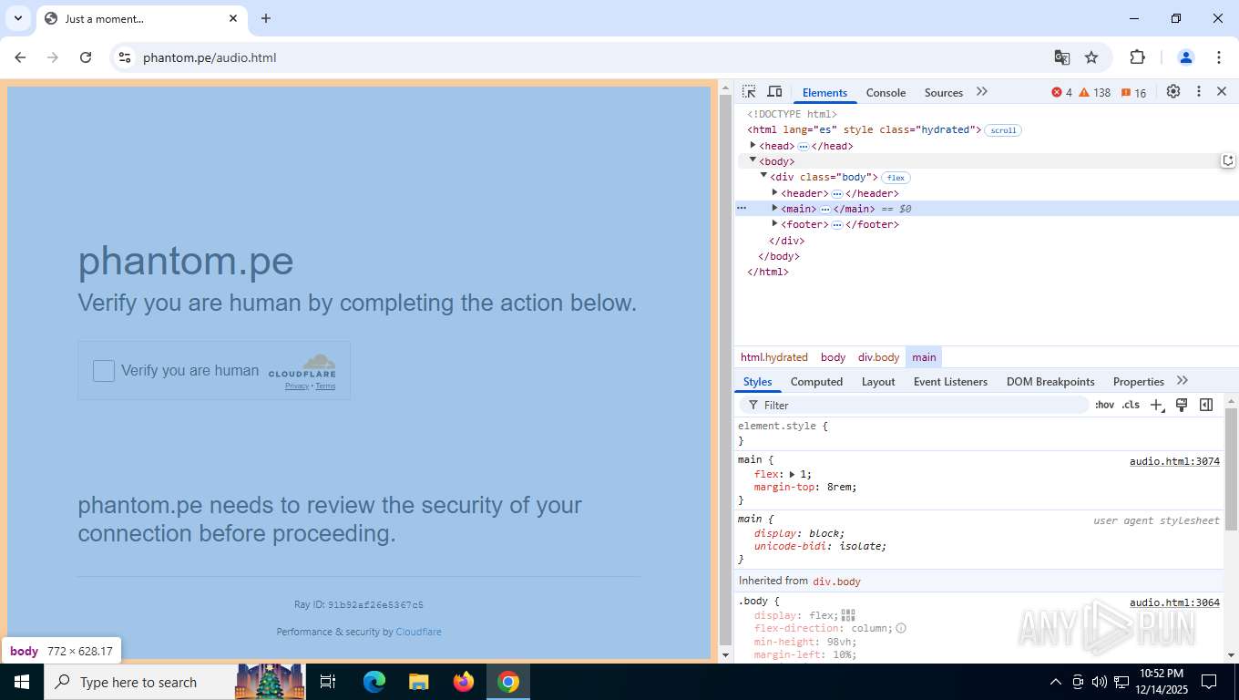Switch to the Sources panel tab
Image resolution: width=1239 pixels, height=700 pixels.
coord(944,93)
